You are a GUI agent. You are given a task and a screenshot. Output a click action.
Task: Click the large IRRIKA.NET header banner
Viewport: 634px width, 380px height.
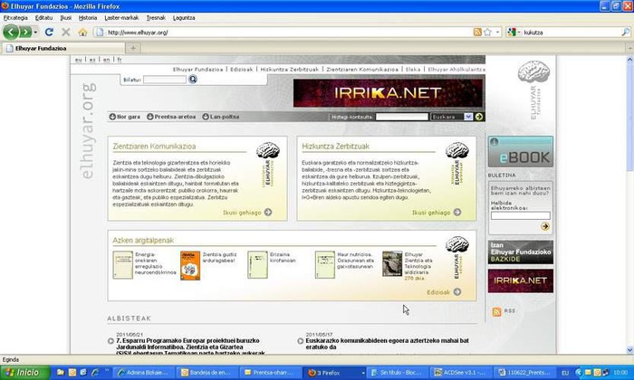388,93
